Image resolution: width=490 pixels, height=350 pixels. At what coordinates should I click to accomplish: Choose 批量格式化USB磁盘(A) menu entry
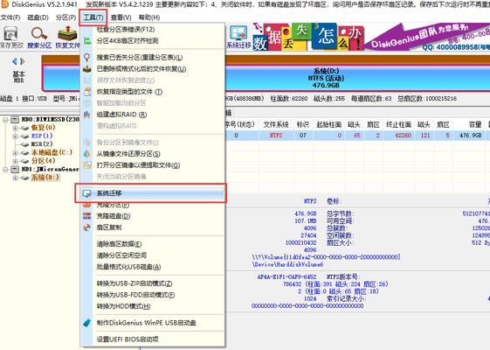point(128,267)
